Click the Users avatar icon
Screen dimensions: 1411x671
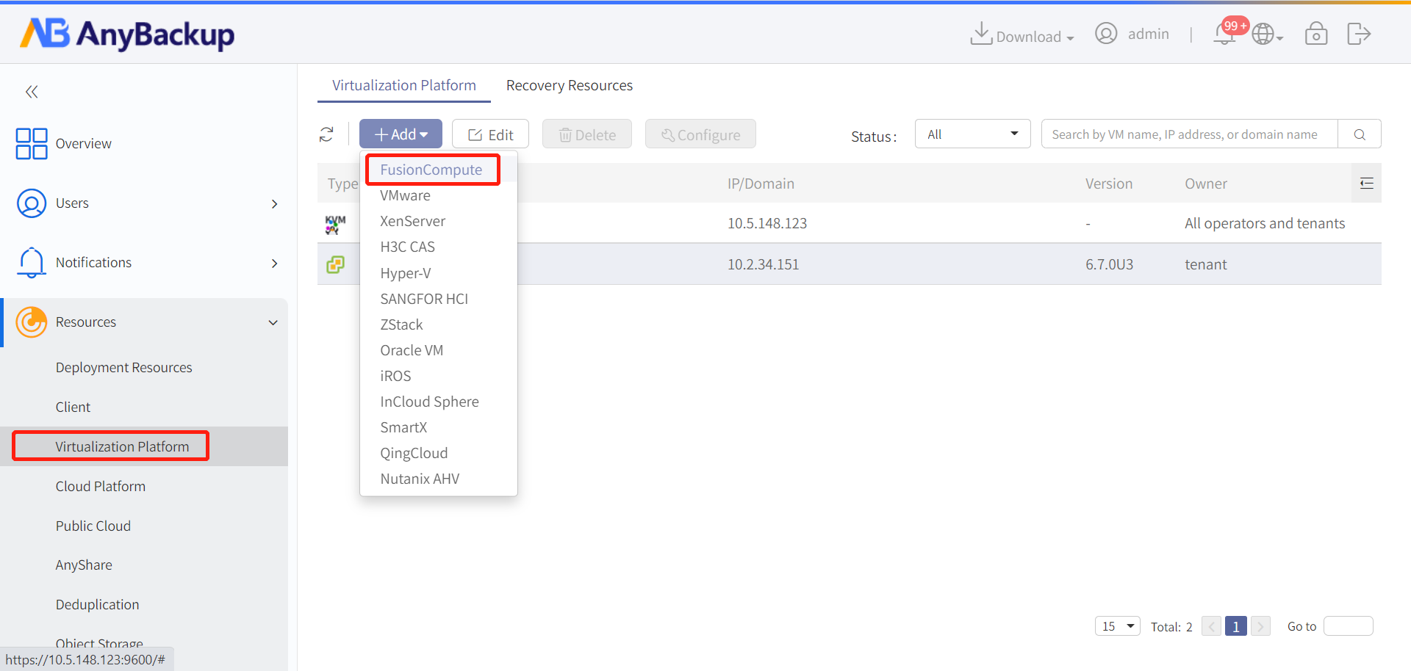click(32, 203)
